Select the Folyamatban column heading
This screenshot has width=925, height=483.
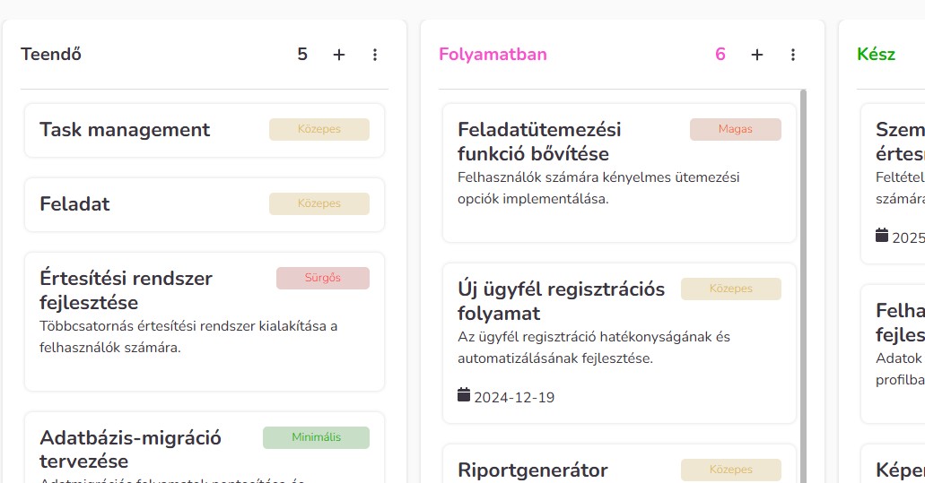[493, 55]
